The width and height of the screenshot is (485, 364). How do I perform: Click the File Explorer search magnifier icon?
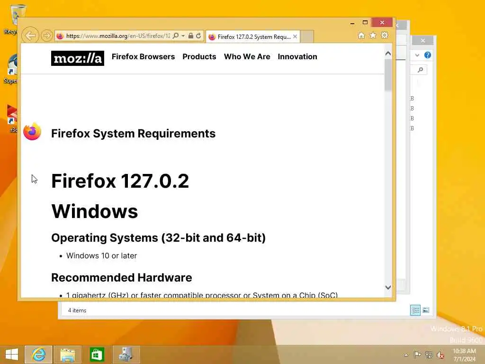(421, 70)
